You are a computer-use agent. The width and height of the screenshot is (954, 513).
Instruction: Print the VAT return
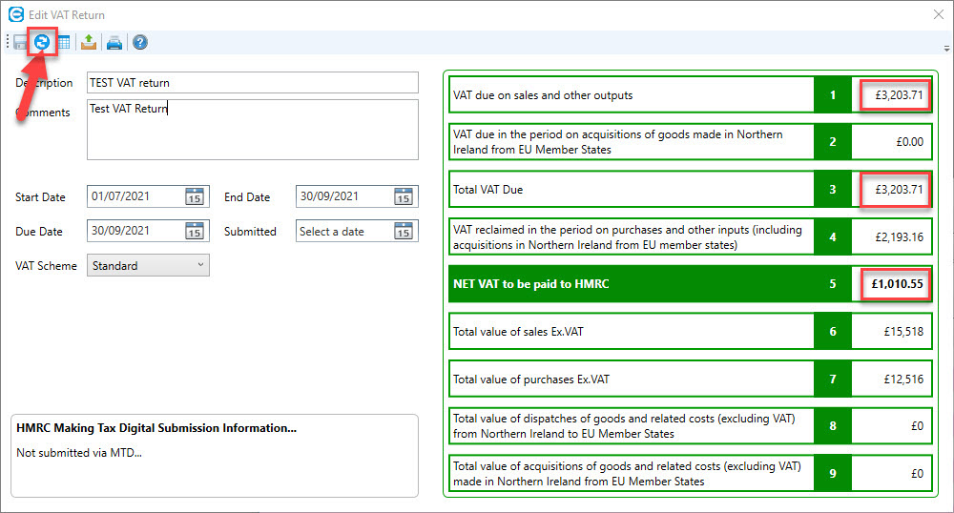[x=114, y=42]
